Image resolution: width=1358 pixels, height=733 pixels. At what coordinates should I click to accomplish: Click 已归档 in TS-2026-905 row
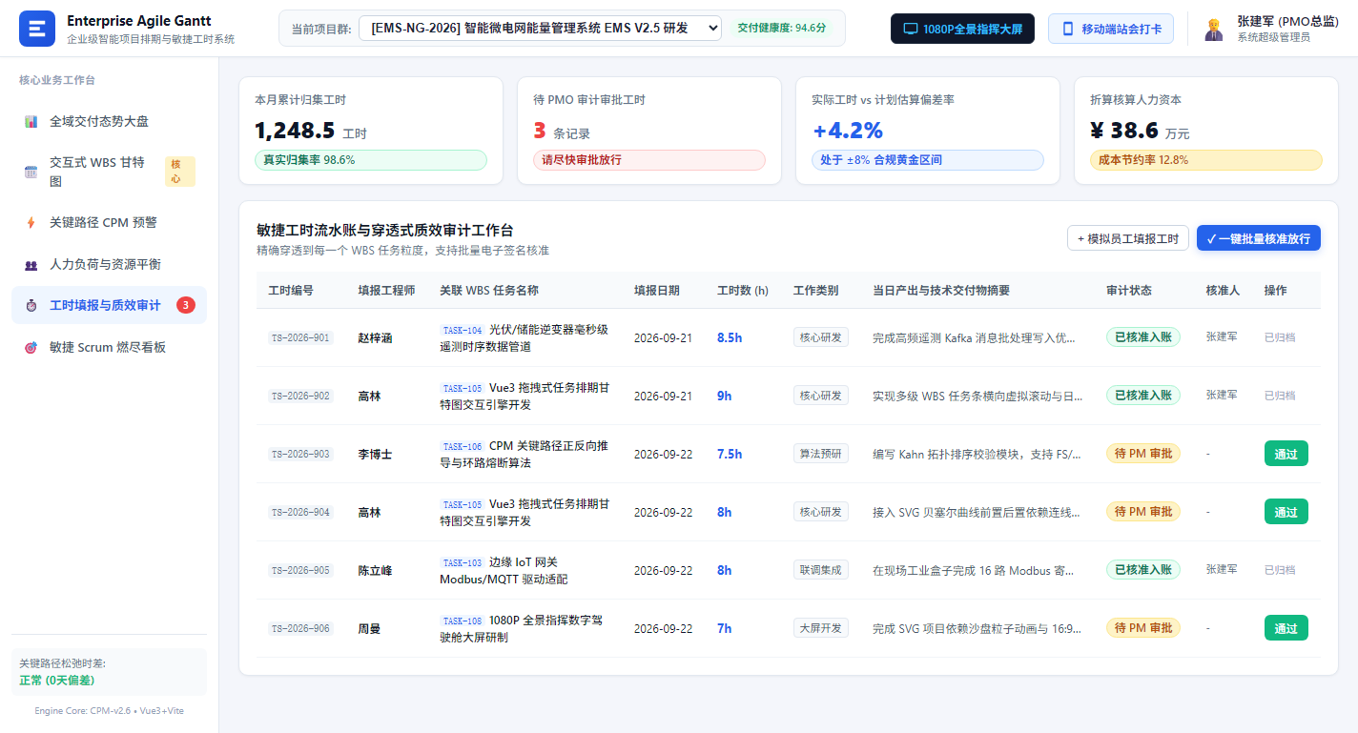1280,570
